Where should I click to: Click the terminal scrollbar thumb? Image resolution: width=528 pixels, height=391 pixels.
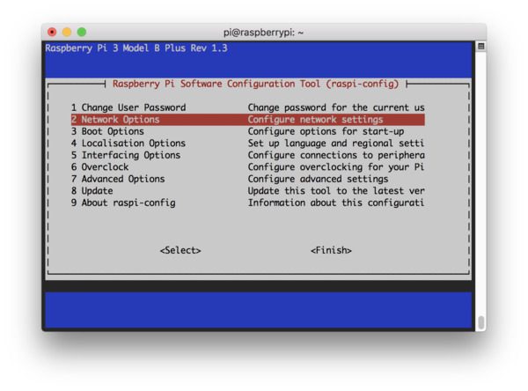481,322
